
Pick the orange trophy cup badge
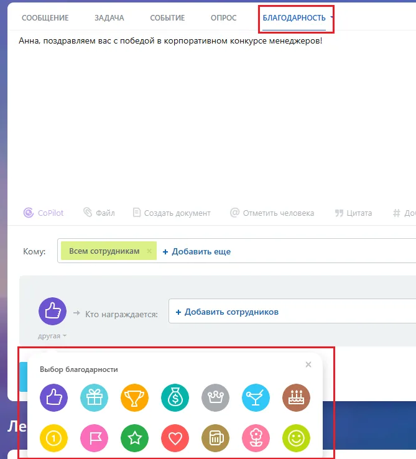coord(135,397)
